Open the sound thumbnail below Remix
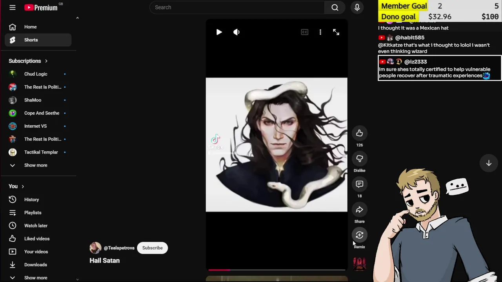502x282 pixels. point(360,264)
